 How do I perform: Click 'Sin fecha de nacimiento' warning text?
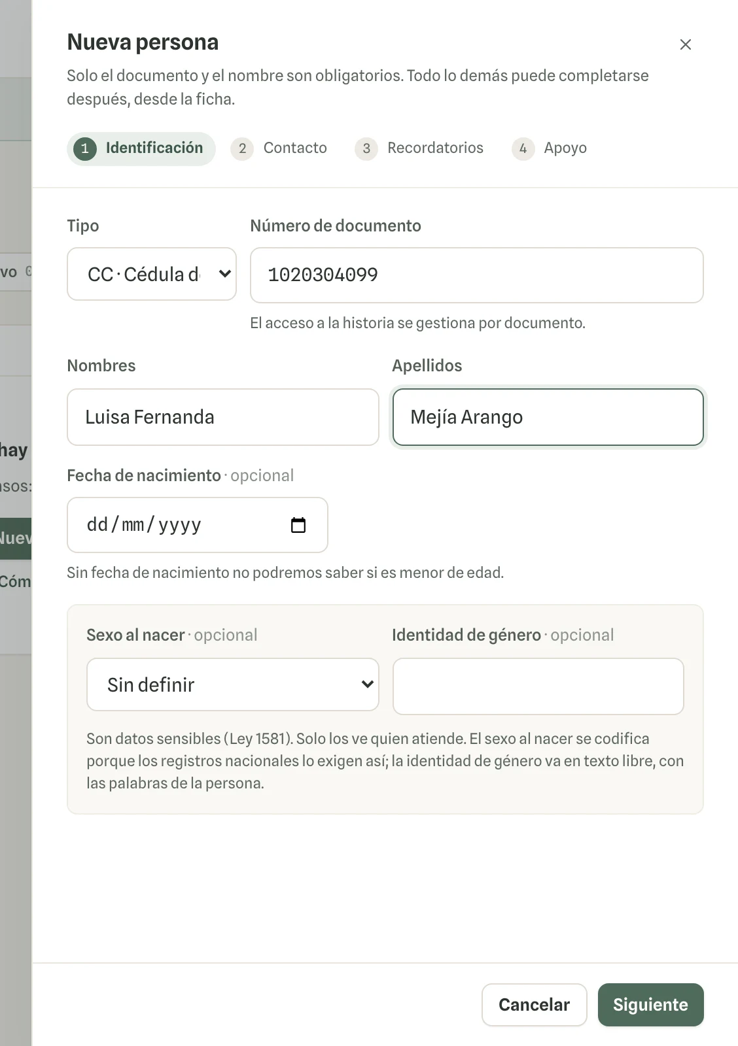(285, 573)
